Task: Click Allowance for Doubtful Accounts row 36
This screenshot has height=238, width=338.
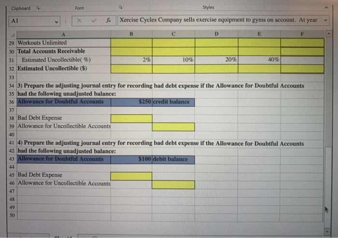Action: click(x=64, y=102)
